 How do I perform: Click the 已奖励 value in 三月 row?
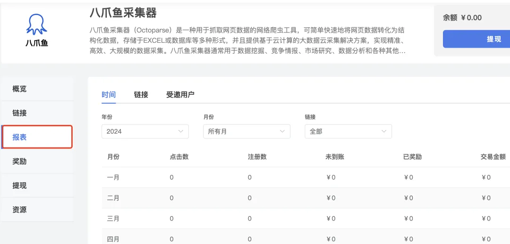(x=408, y=219)
